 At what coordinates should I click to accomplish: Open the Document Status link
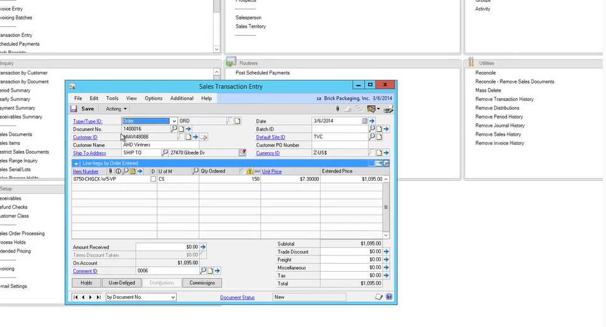[237, 298]
